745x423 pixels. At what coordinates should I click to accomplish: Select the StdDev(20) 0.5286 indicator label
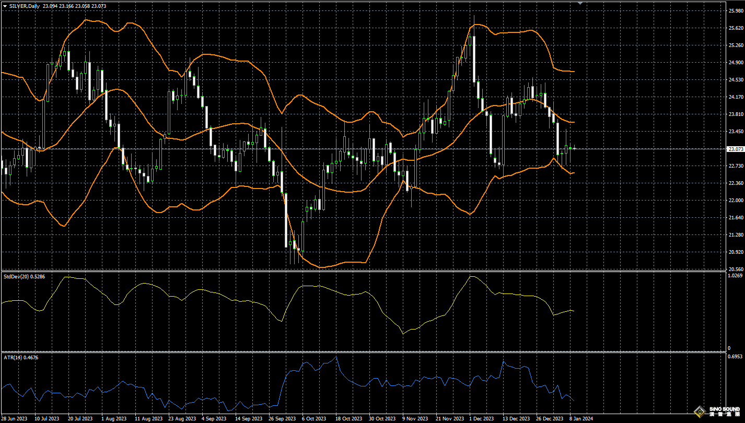click(24, 276)
